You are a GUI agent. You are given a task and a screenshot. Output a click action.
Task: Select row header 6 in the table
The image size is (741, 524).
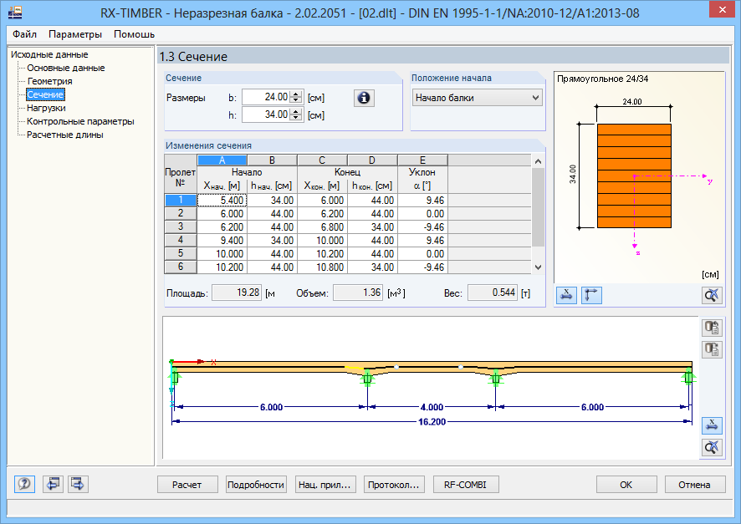point(181,267)
